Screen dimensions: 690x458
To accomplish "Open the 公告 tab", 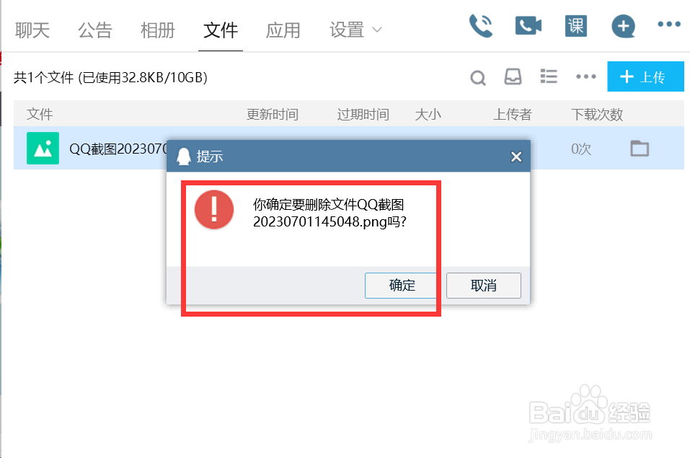I will [x=95, y=30].
